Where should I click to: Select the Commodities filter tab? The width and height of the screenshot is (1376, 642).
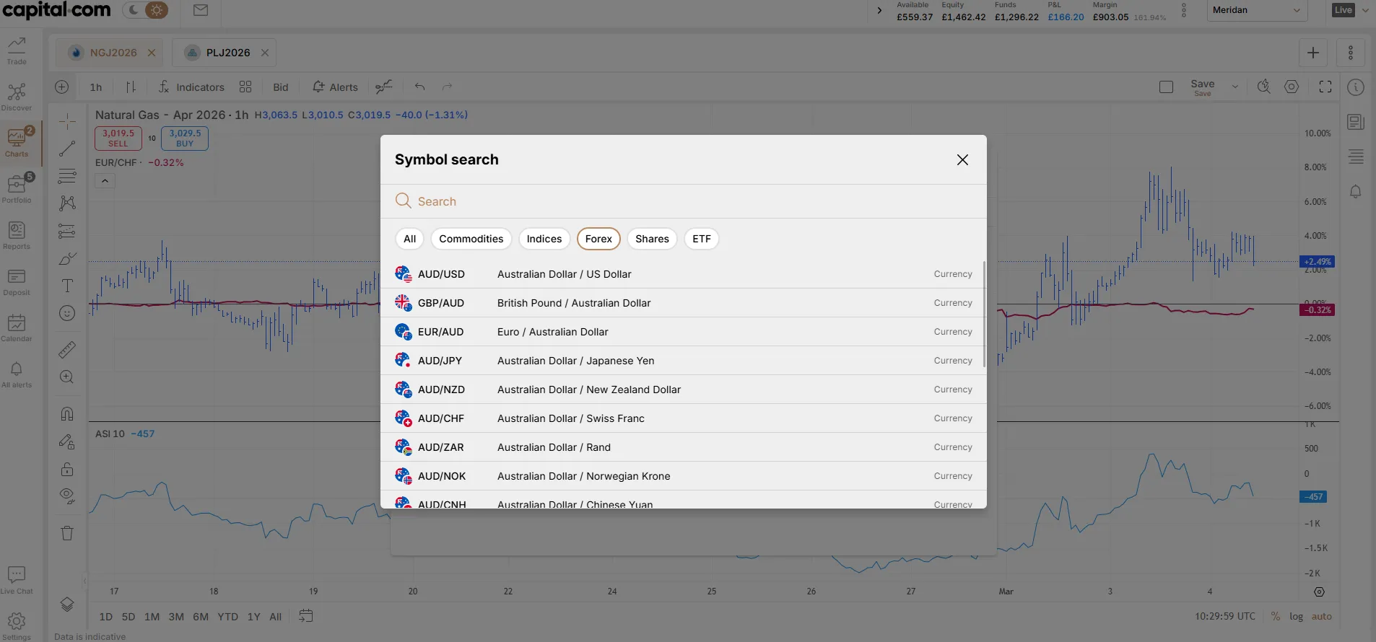click(471, 239)
